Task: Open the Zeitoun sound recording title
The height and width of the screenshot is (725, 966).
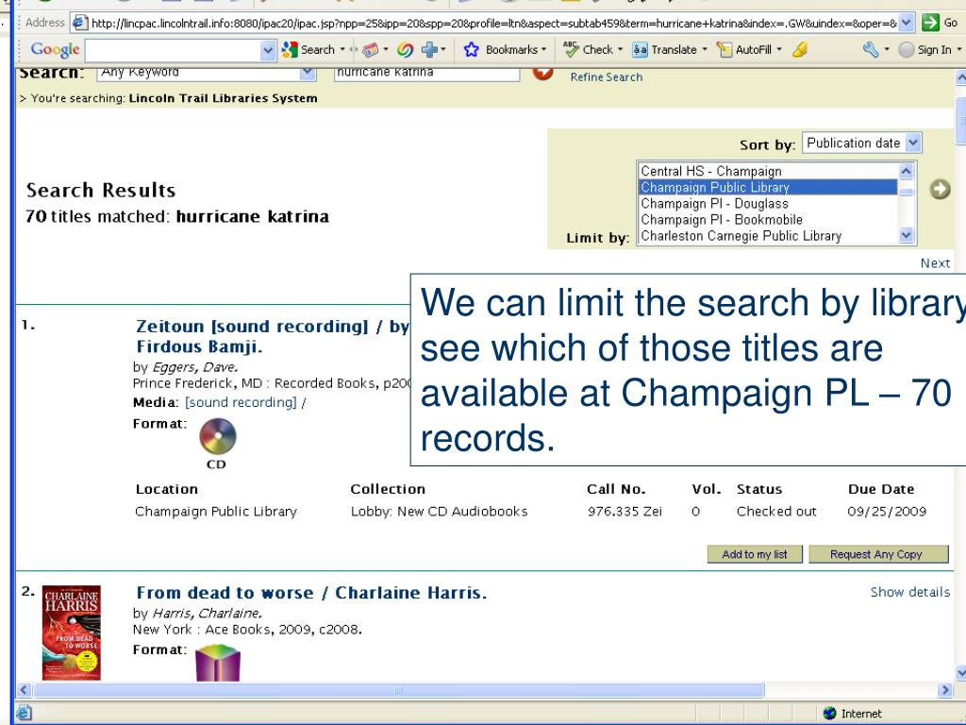Action: (x=273, y=337)
